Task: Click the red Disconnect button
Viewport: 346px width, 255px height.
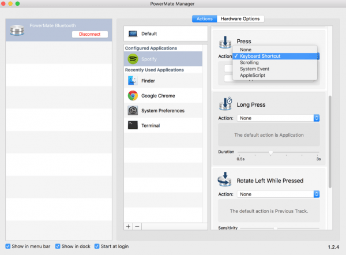Action: 90,34
